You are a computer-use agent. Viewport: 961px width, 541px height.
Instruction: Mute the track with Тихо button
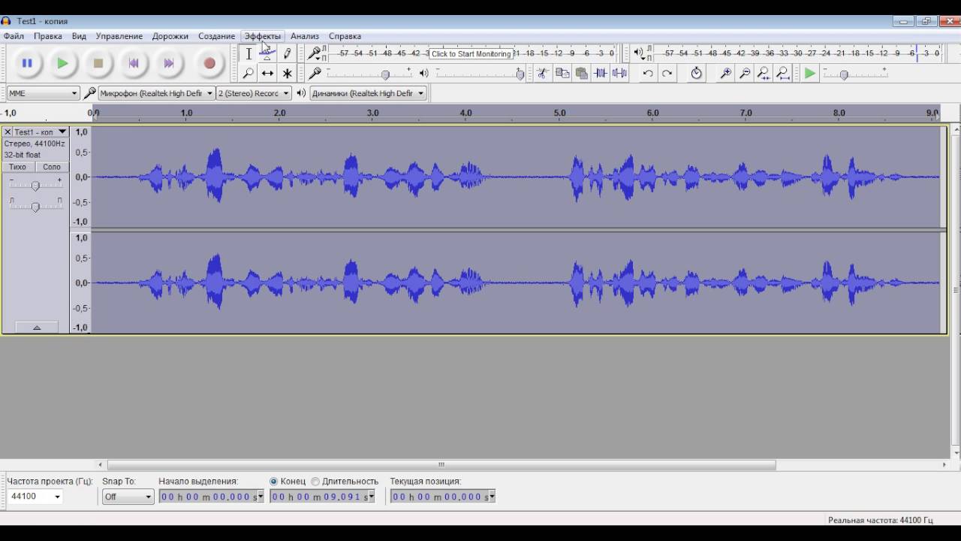coord(18,167)
